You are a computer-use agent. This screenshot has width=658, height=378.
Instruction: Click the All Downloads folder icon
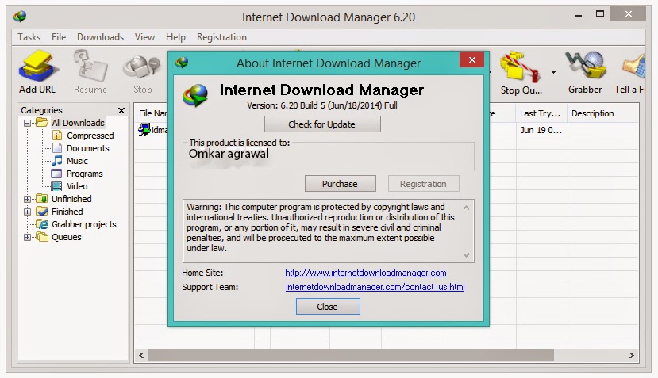point(42,122)
